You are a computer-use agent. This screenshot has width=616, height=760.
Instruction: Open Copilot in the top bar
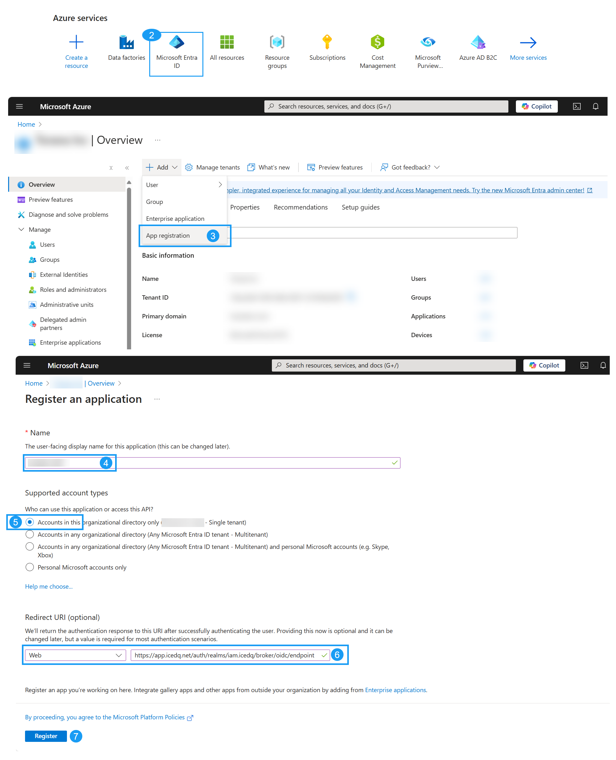pyautogui.click(x=536, y=106)
